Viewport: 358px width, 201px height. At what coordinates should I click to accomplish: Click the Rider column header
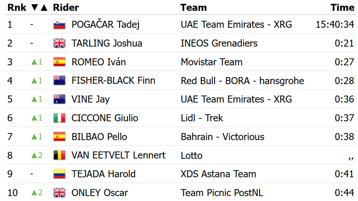pos(66,8)
